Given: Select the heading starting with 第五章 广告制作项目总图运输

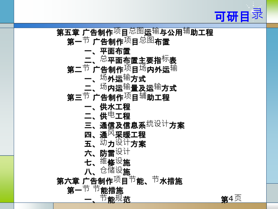Looking at the screenshot, I should (135, 32).
